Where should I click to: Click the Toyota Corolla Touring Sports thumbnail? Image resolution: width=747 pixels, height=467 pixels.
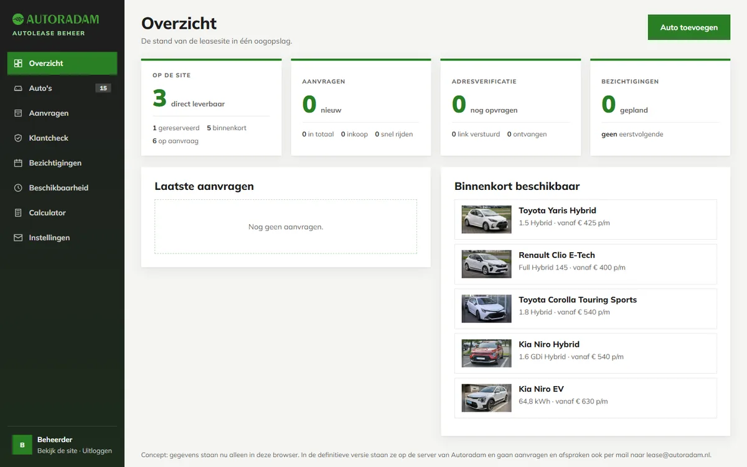tap(487, 309)
